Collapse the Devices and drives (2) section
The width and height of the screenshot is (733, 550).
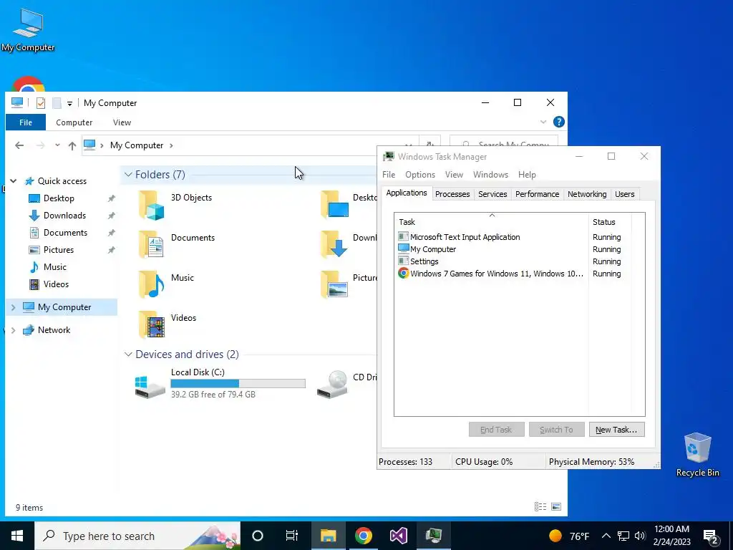pos(128,354)
